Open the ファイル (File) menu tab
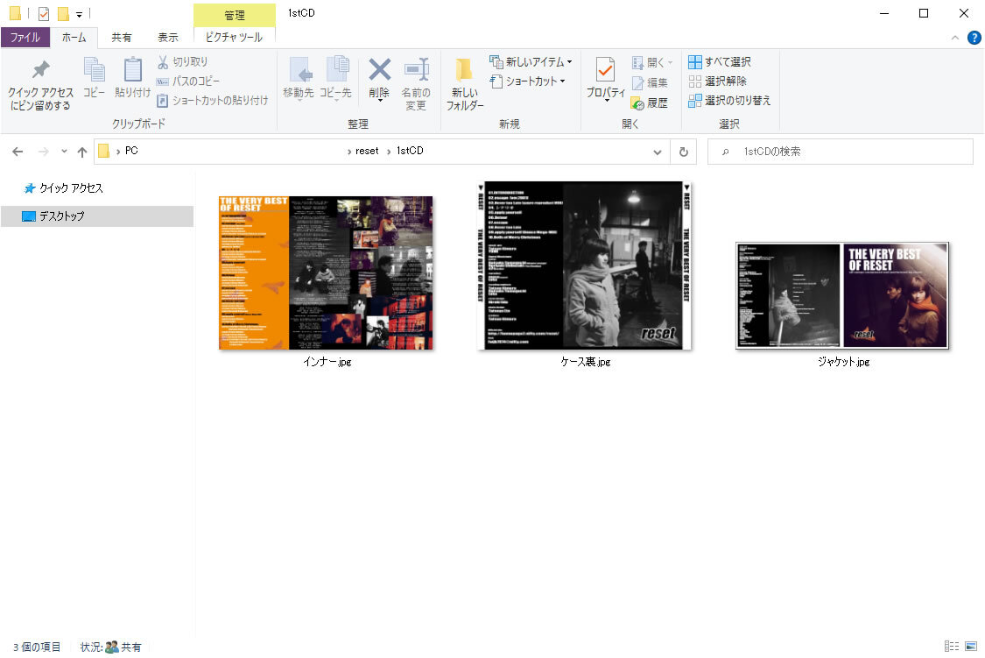 pyautogui.click(x=25, y=38)
